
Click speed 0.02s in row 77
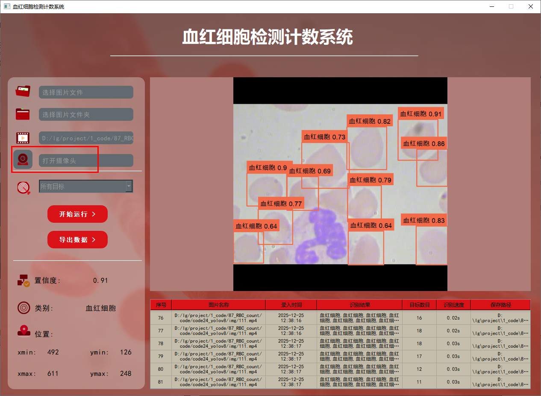click(x=454, y=331)
